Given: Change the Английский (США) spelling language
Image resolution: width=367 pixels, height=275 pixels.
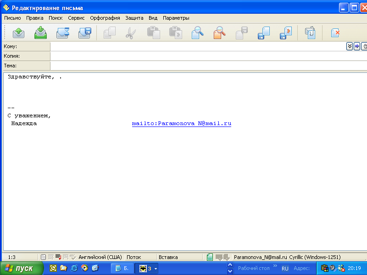Looking at the screenshot, I should (x=100, y=257).
